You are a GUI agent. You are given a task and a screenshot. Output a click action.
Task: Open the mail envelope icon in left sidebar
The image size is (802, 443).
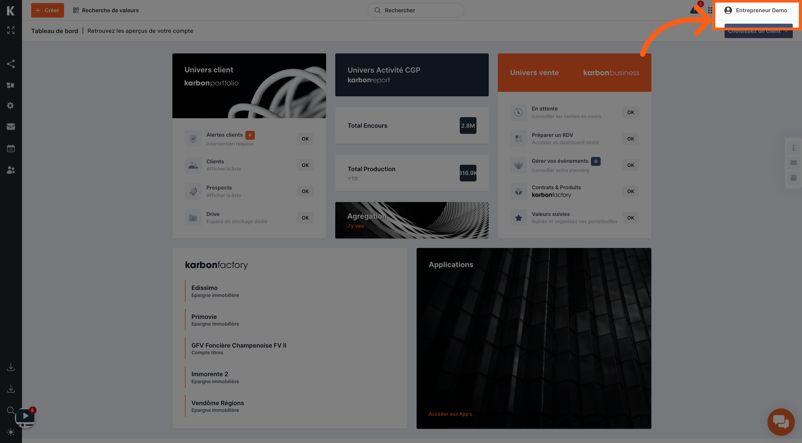coord(11,127)
